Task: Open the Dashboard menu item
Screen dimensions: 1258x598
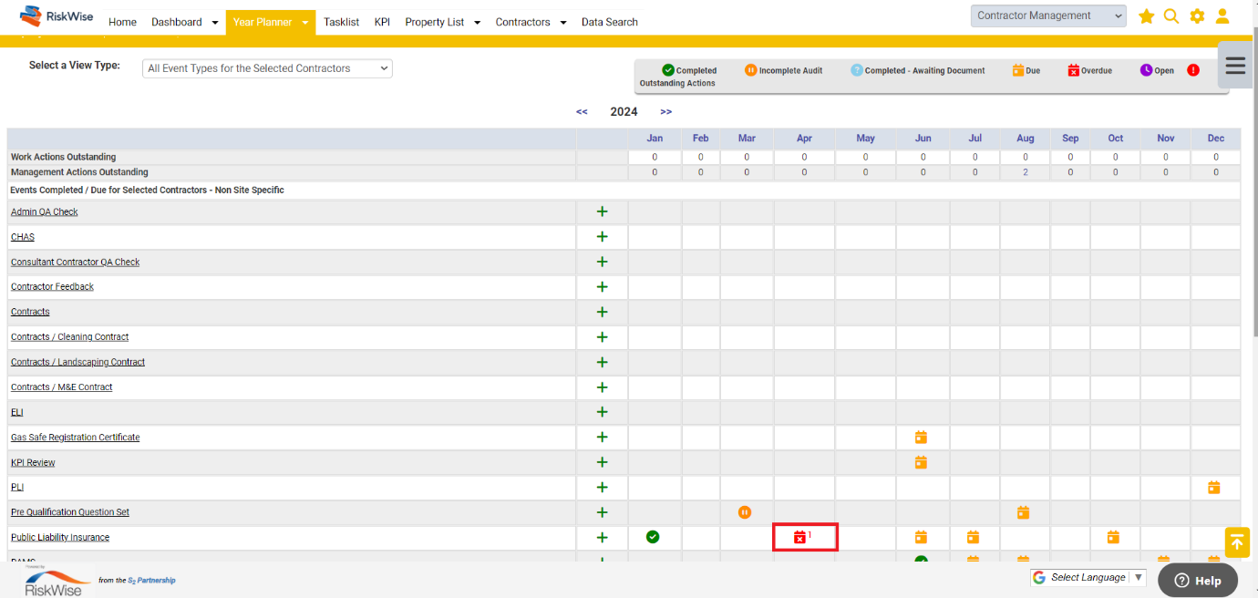Action: pyautogui.click(x=177, y=22)
